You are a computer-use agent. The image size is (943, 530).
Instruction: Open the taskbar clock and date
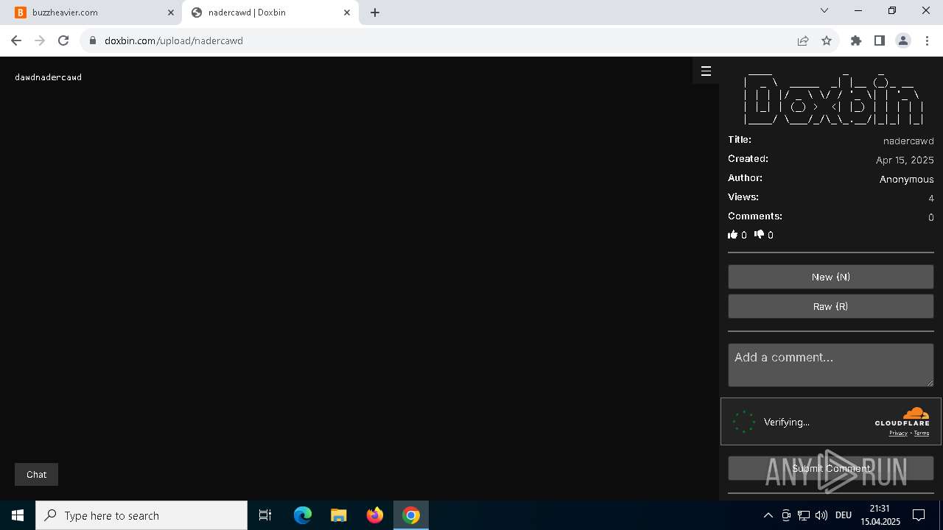coord(880,515)
